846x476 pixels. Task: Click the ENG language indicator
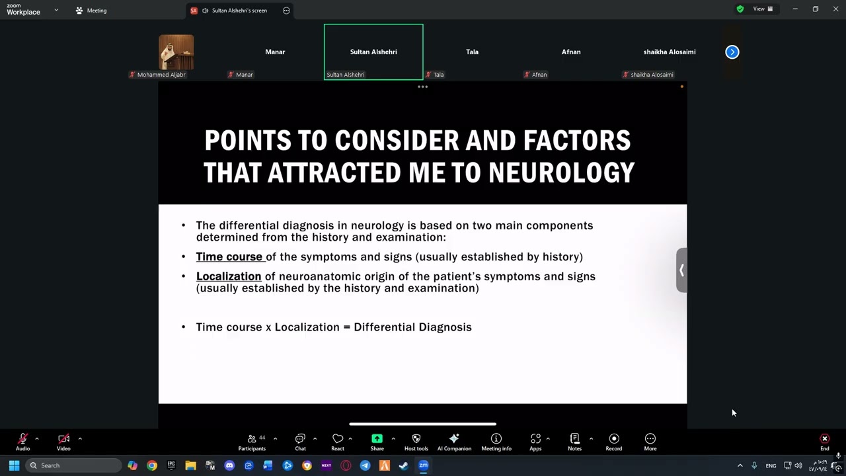(771, 466)
